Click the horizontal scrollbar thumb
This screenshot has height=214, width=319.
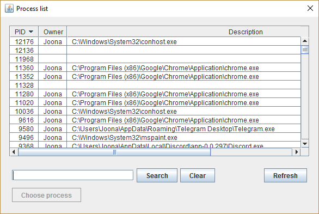pyautogui.click(x=114, y=152)
